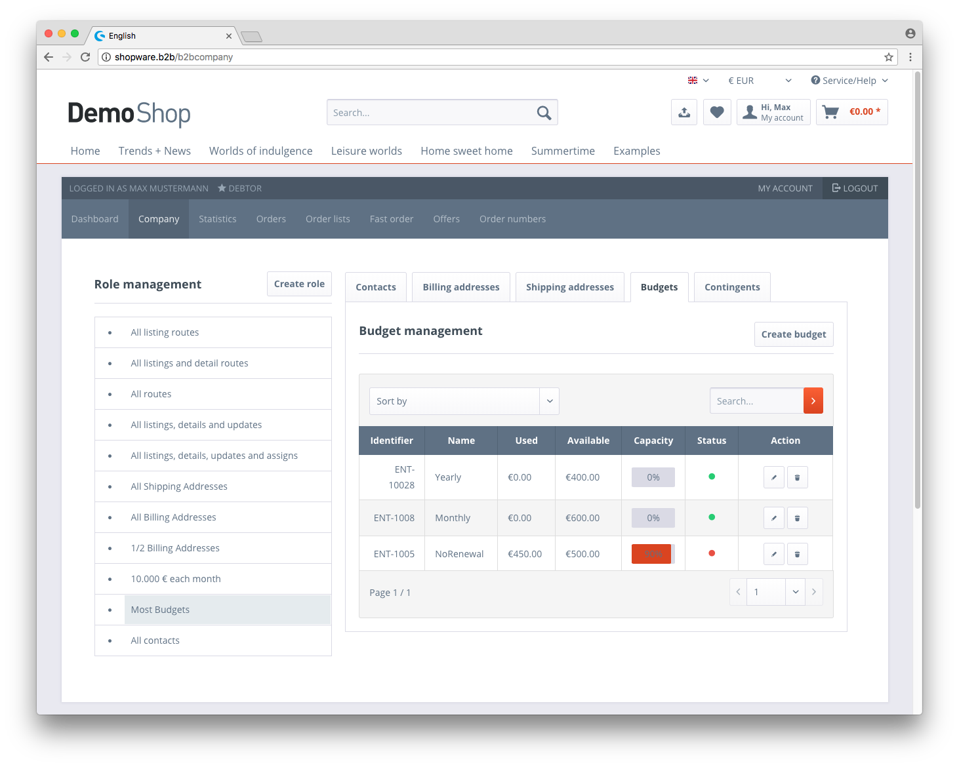The width and height of the screenshot is (959, 767).
Task: Delete the Monthly budget using trash icon
Action: tap(797, 518)
